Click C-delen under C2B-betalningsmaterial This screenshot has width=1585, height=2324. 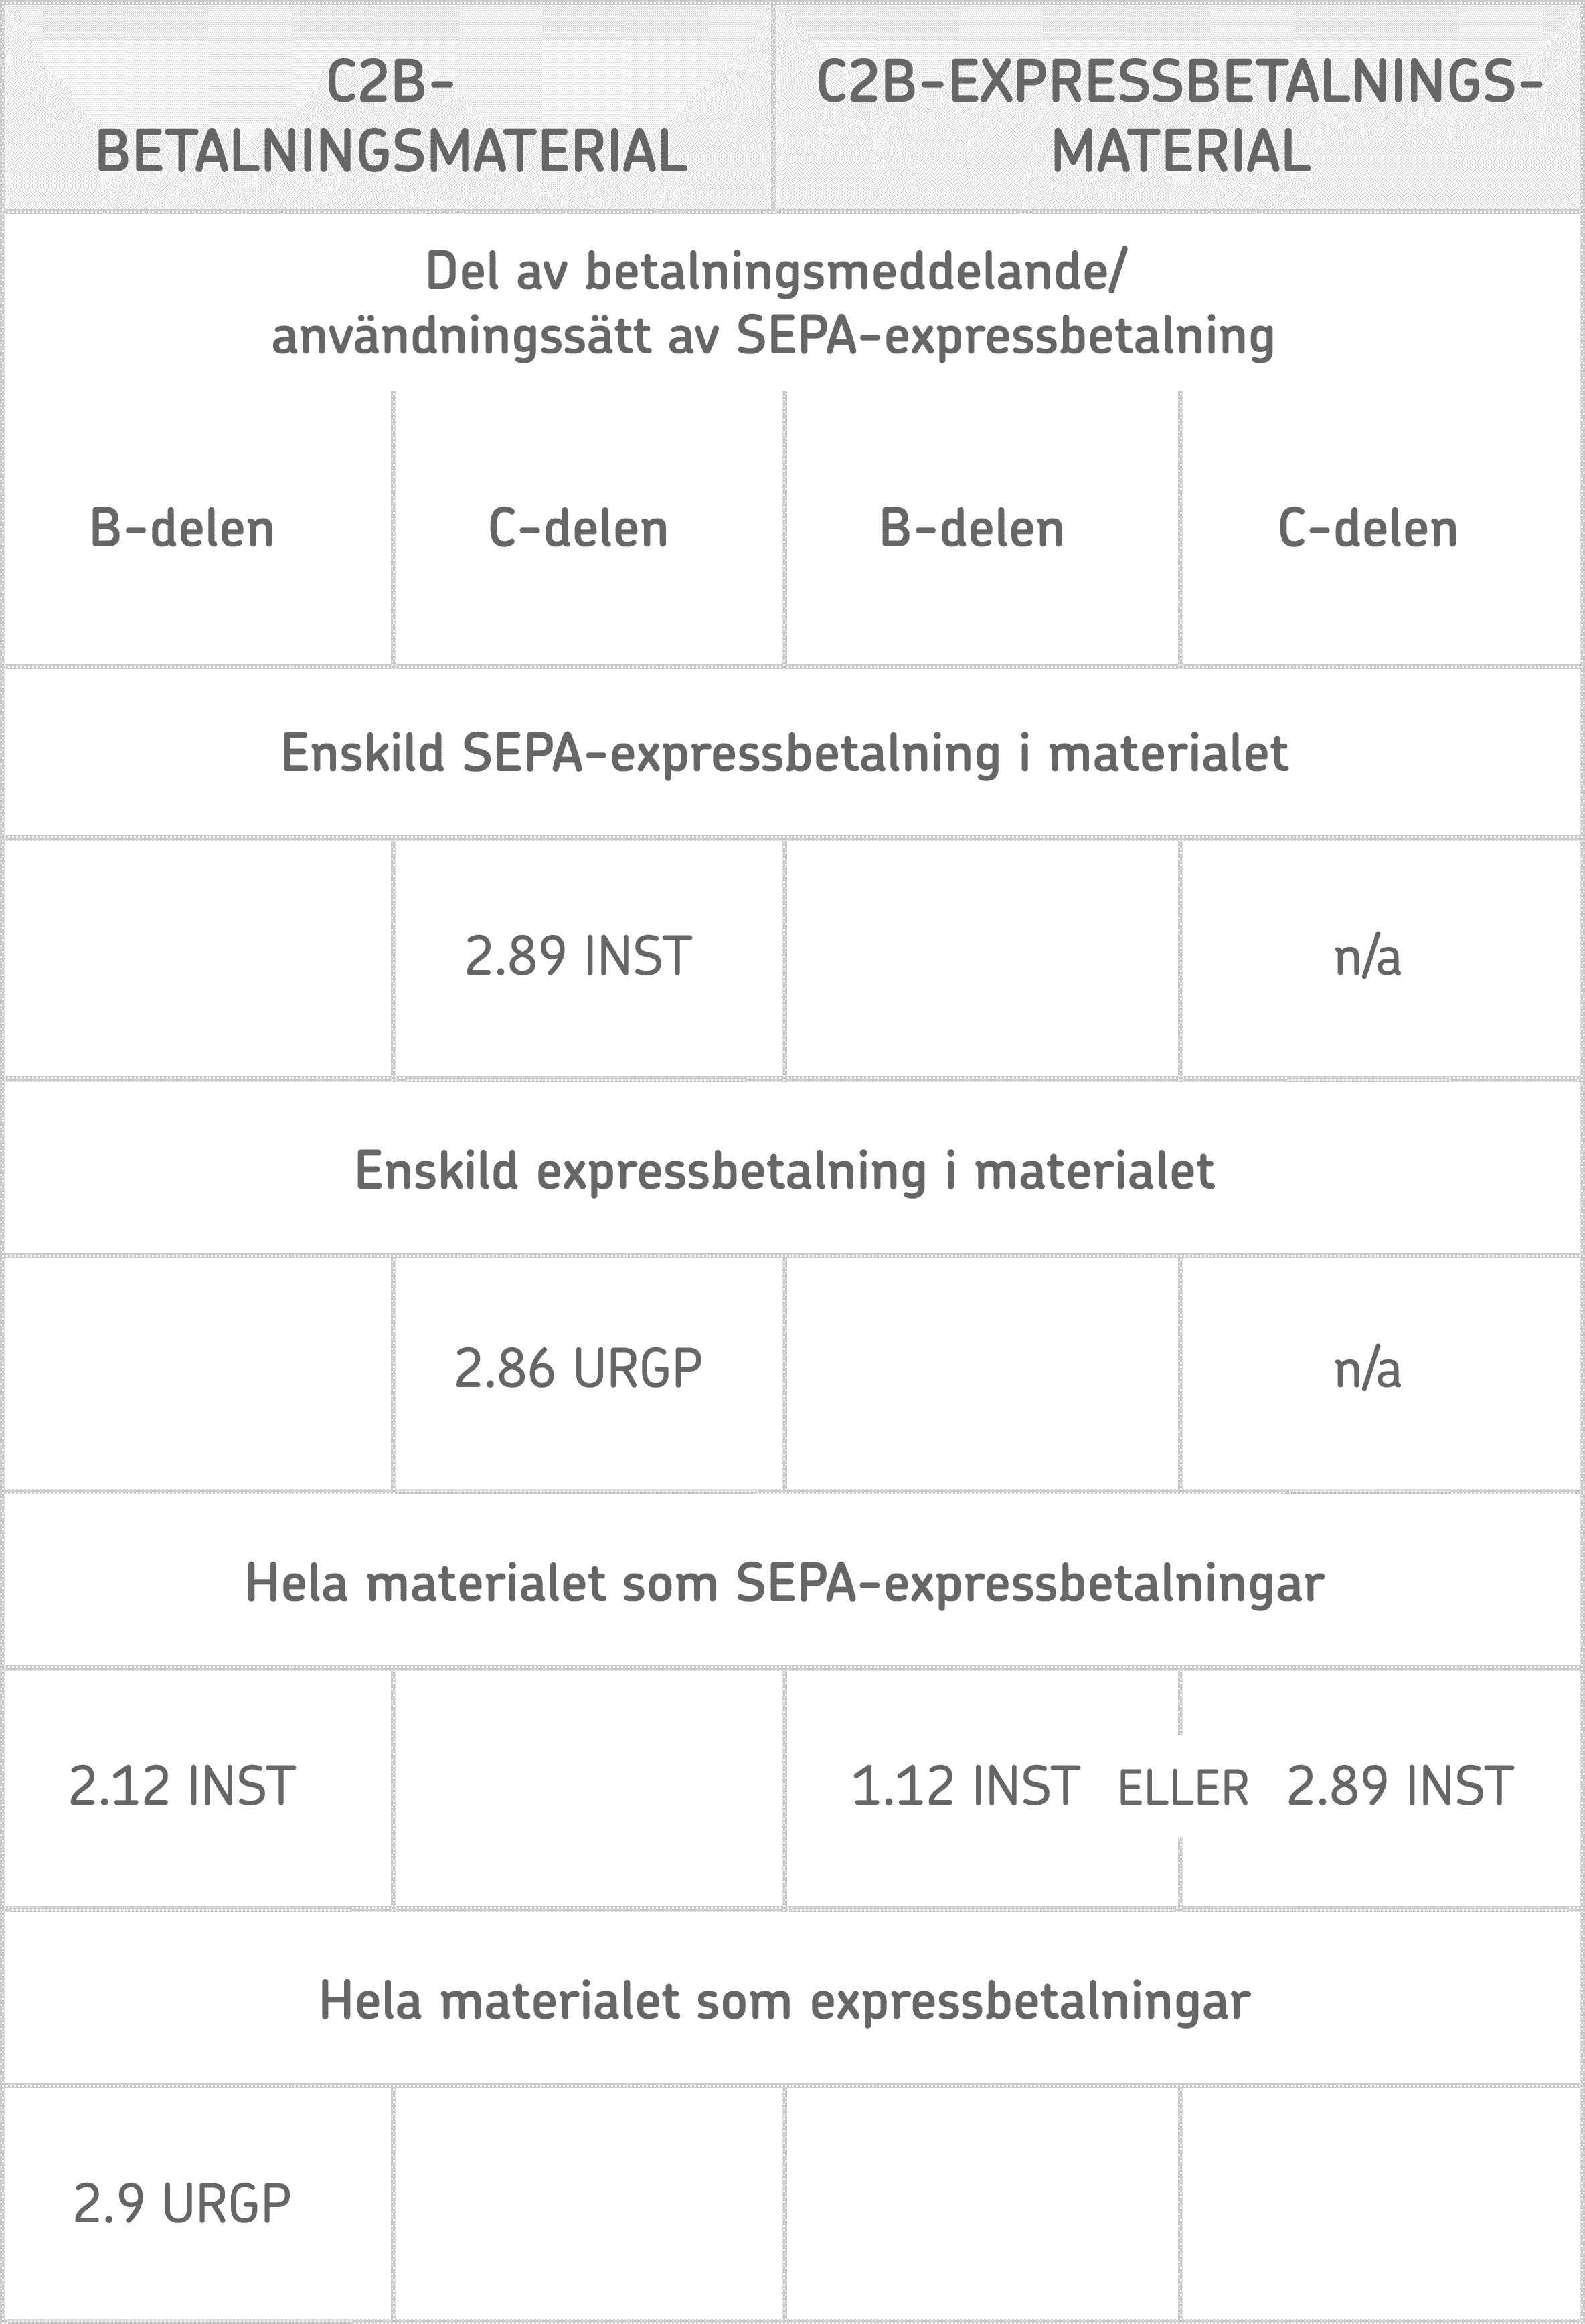click(x=578, y=529)
